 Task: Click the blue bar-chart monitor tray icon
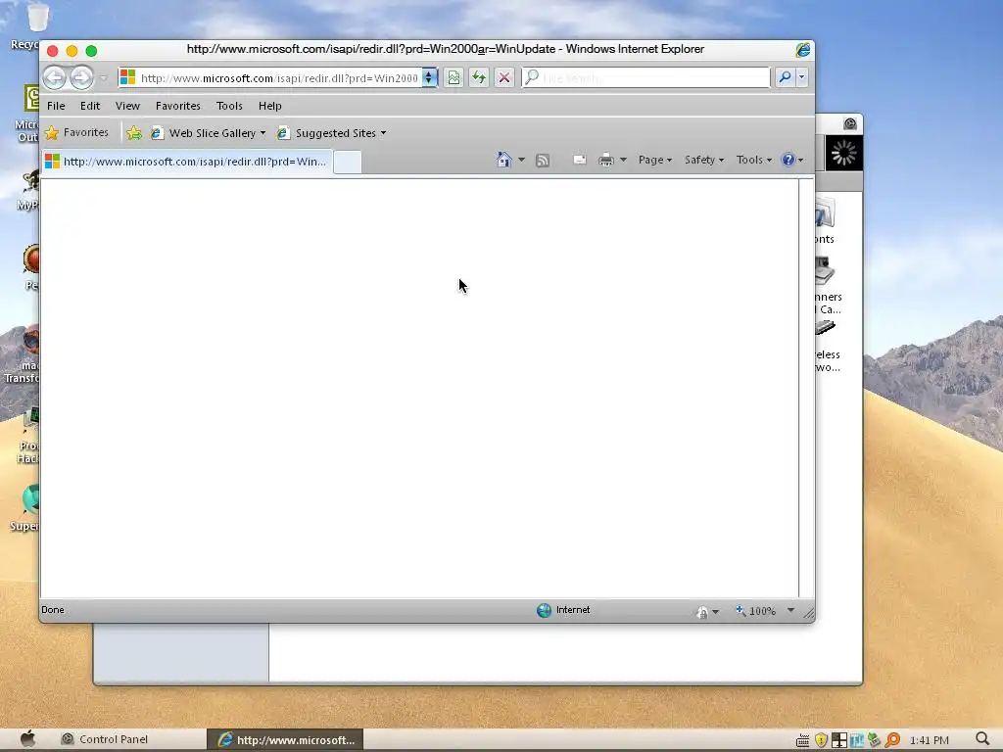coord(856,740)
